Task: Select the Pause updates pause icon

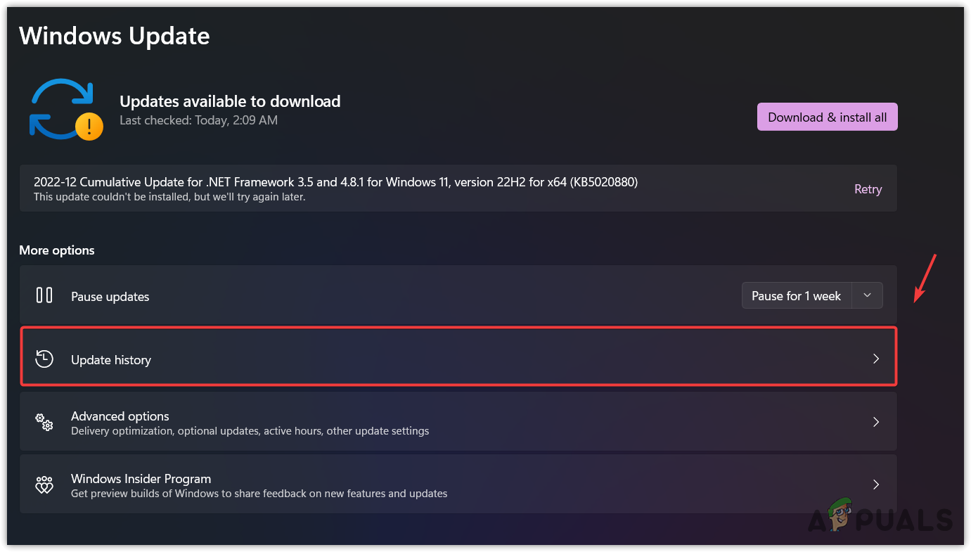Action: [44, 295]
